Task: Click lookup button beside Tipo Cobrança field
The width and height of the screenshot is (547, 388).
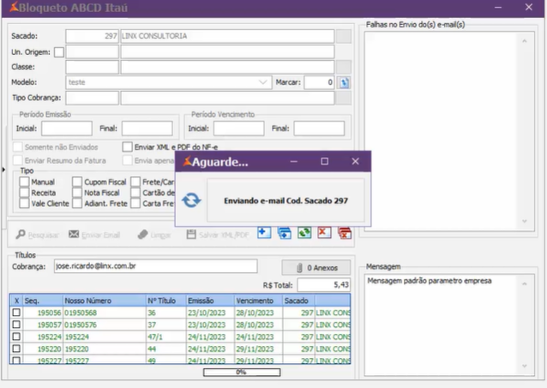Action: point(344,98)
